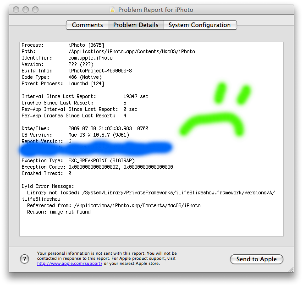Click the 'iPhoto [3675]' process value
The image size is (303, 286).
[x=86, y=45]
